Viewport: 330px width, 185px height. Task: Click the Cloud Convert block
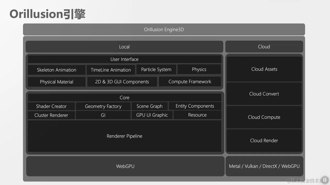click(264, 94)
